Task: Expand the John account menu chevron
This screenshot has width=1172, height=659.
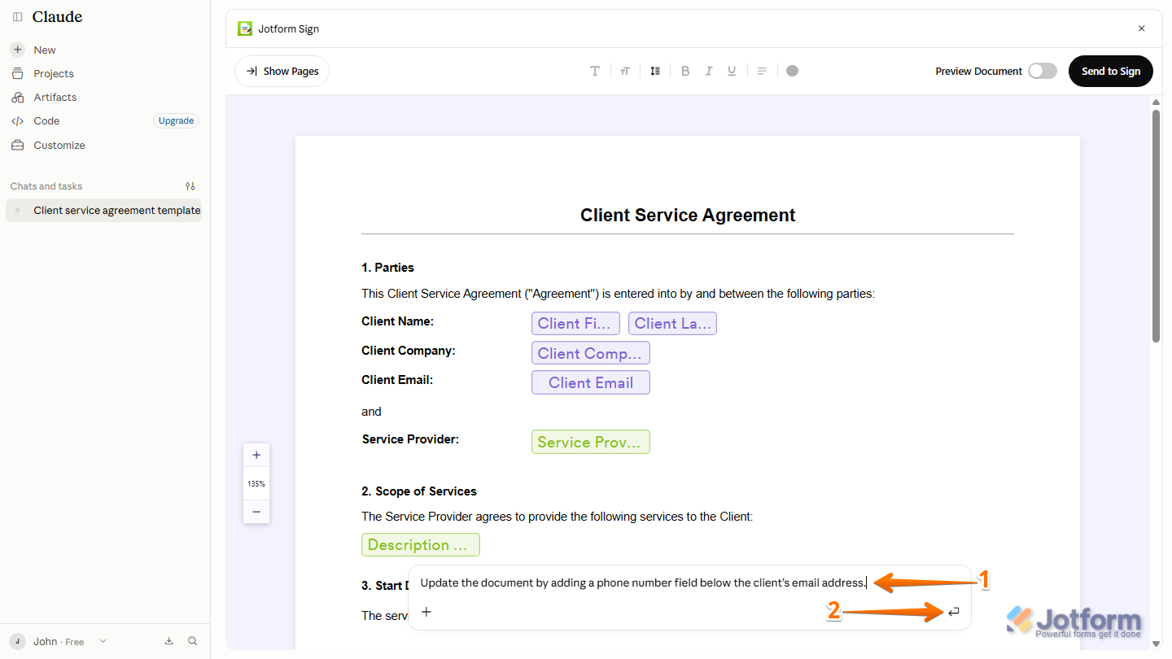Action: 103,641
